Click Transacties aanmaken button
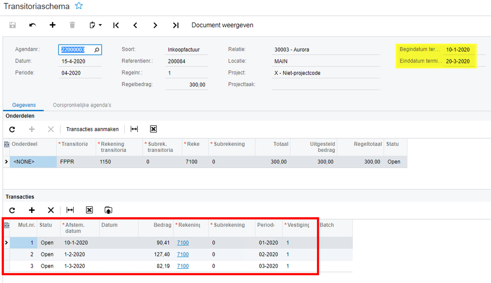Viewport: 491px width, 283px height. [92, 129]
